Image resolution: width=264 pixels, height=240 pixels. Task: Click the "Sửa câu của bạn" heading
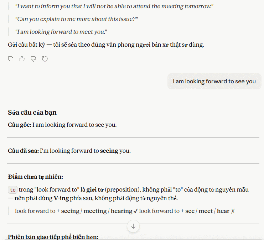point(32,113)
